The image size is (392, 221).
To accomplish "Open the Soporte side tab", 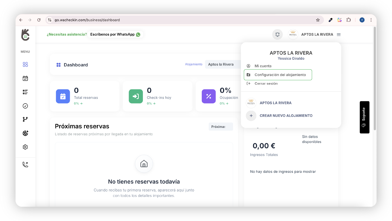I will [364, 117].
